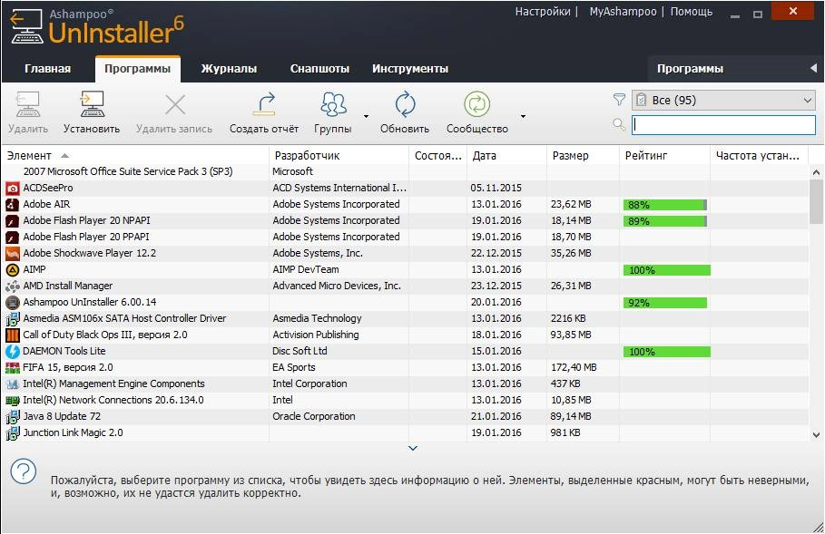Click the 100% rating bar of AIMP
The height and width of the screenshot is (534, 825).
667,270
